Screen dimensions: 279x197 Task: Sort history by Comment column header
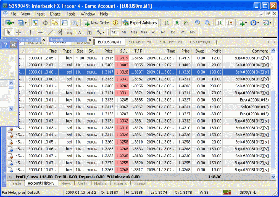tap(246, 51)
